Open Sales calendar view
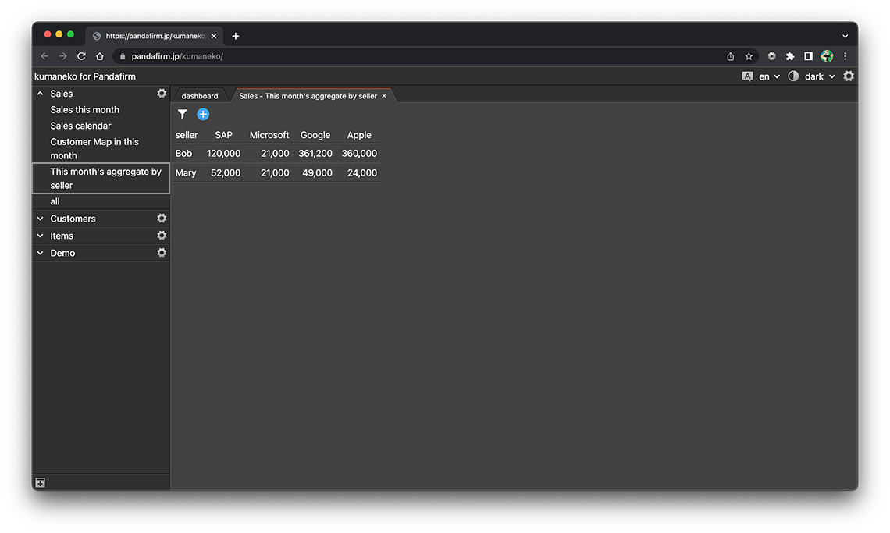Image resolution: width=890 pixels, height=533 pixels. click(x=81, y=126)
